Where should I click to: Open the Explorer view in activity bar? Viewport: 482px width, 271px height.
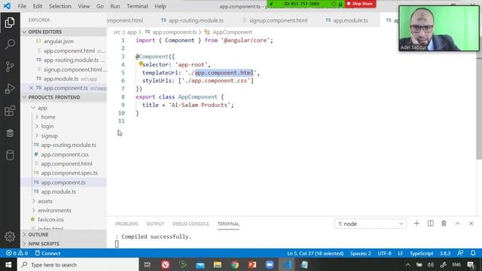click(x=10, y=23)
